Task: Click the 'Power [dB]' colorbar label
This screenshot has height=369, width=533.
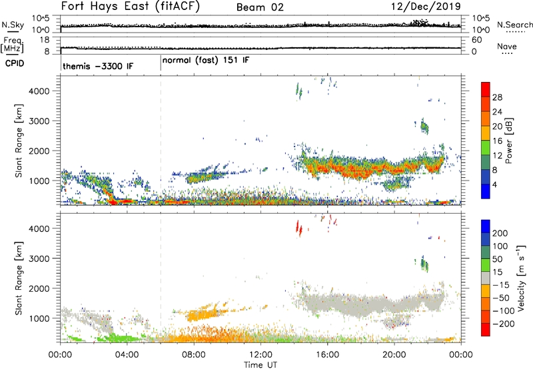Action: pos(509,141)
